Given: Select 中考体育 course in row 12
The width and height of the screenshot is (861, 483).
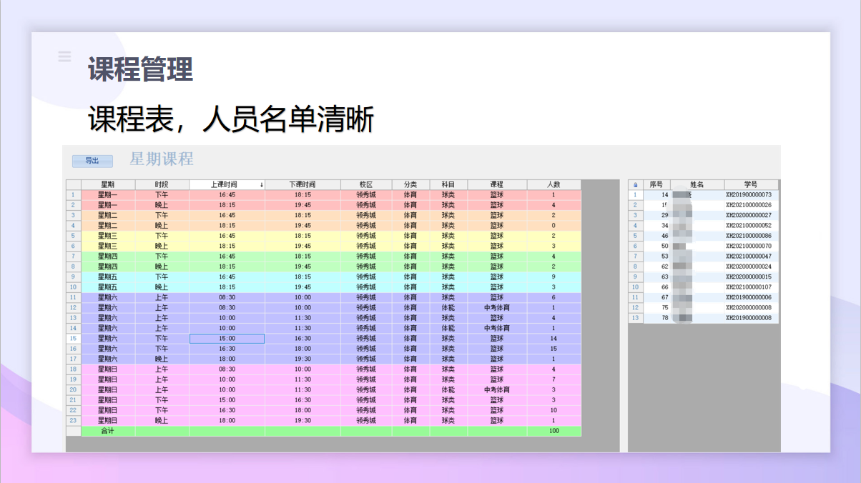Looking at the screenshot, I should (x=497, y=308).
